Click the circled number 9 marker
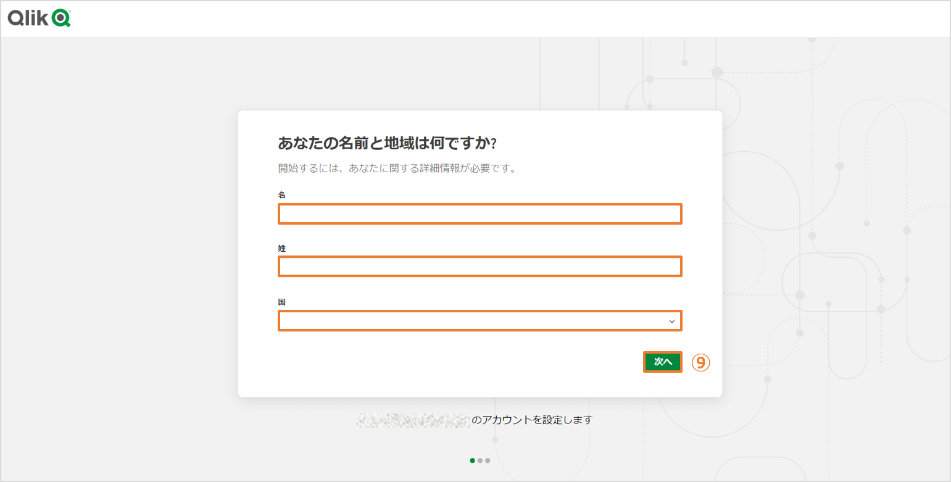The image size is (951, 482). [700, 362]
